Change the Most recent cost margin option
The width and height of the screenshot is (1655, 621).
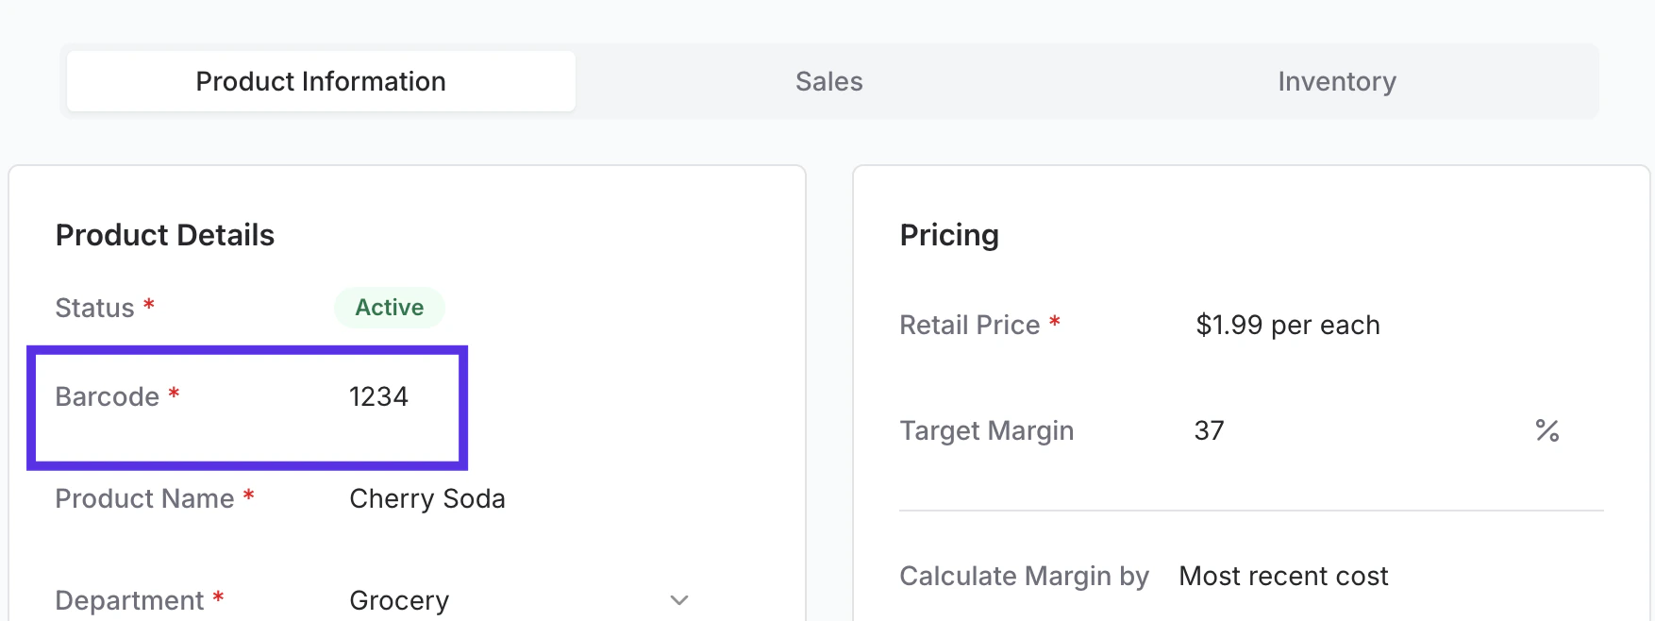[1283, 577]
